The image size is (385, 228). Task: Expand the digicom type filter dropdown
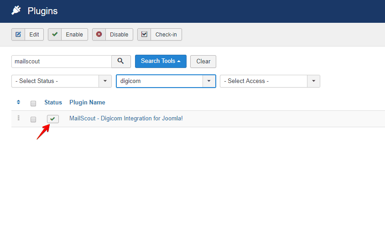[166, 81]
